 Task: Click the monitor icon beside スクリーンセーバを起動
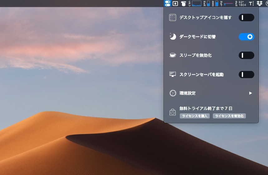tap(173, 74)
